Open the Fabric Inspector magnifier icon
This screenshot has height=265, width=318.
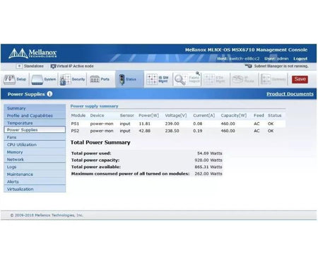(181, 79)
